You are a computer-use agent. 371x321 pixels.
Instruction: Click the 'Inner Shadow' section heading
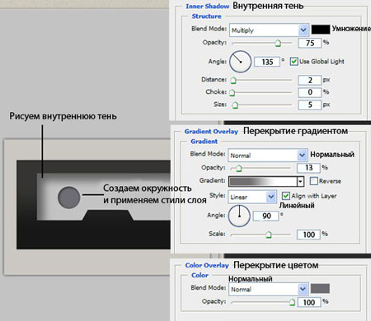(x=207, y=7)
